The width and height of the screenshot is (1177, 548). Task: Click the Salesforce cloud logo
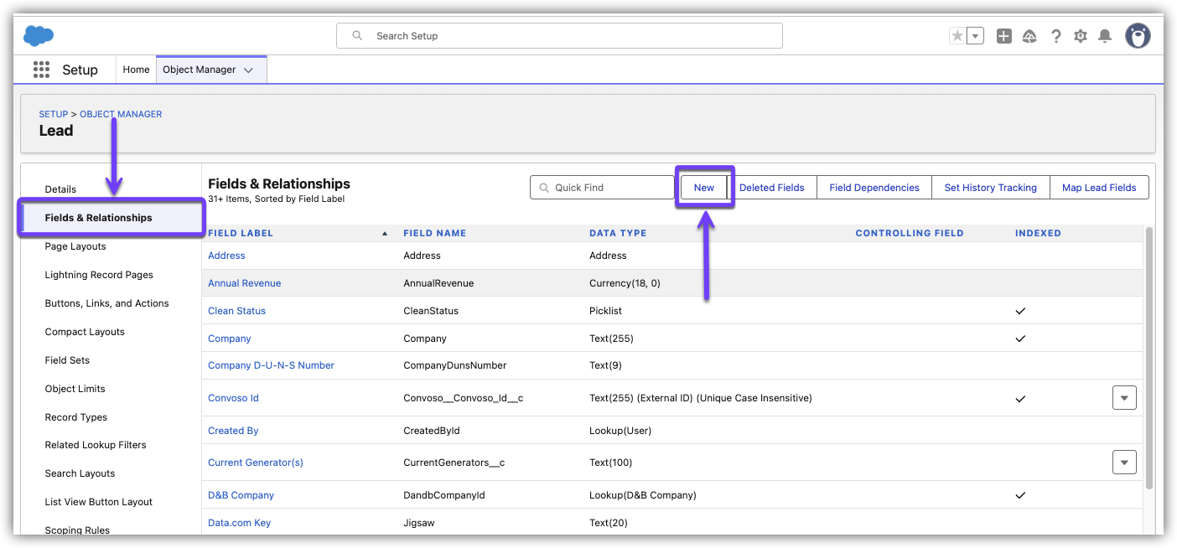(39, 36)
